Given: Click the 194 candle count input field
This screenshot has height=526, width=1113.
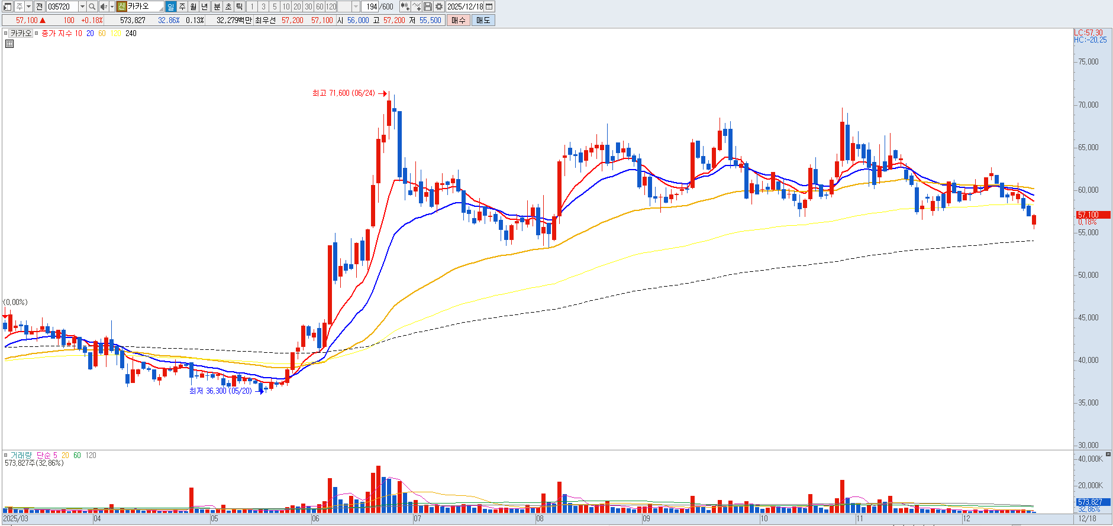Looking at the screenshot, I should [371, 7].
